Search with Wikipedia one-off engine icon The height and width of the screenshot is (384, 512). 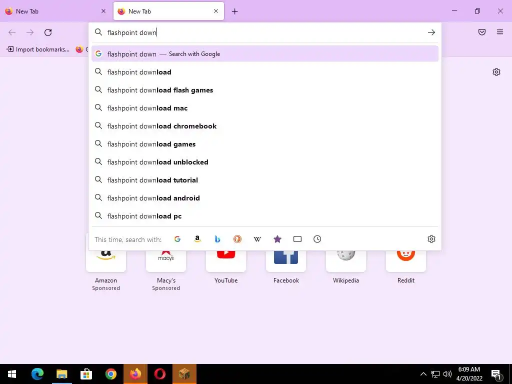(x=257, y=239)
